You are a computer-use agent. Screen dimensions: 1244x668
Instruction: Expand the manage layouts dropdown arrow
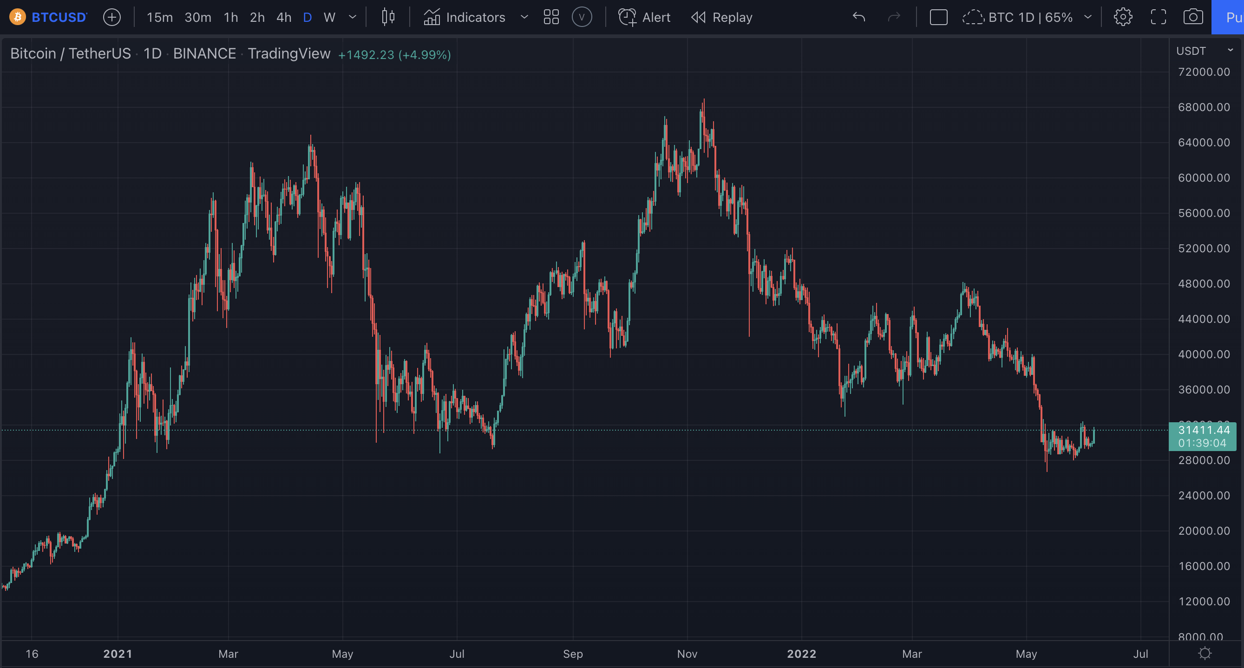[x=1087, y=17]
